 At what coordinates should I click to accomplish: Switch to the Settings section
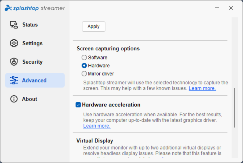32,43
